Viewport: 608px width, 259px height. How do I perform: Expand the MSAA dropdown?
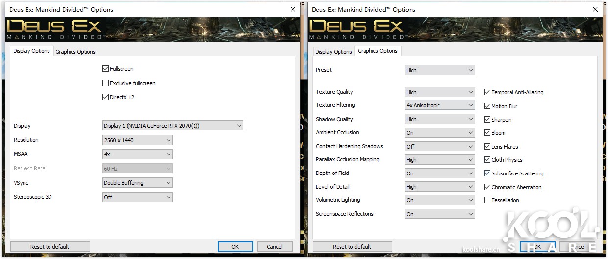[137, 154]
